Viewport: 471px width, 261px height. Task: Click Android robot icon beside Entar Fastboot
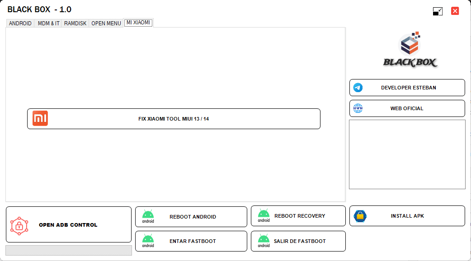click(148, 241)
